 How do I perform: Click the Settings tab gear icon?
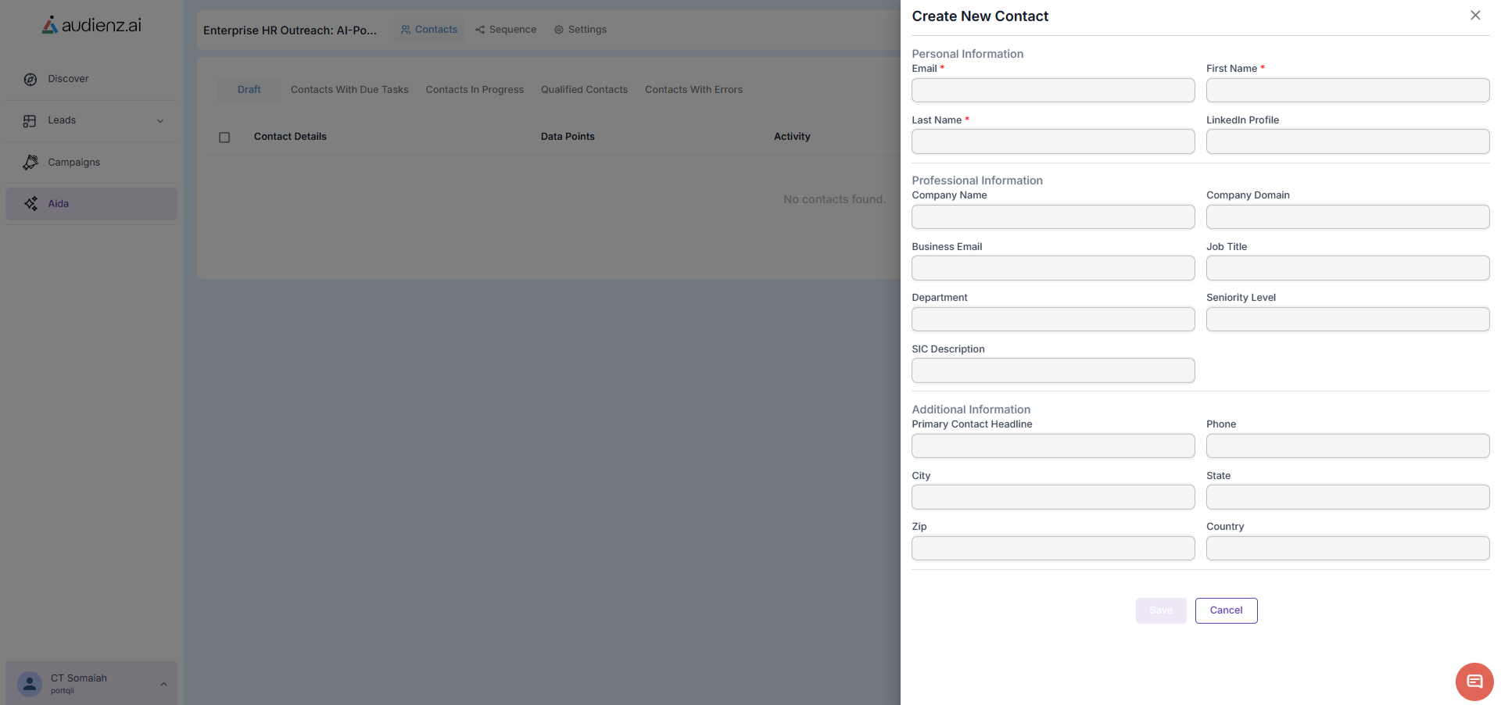(x=559, y=30)
